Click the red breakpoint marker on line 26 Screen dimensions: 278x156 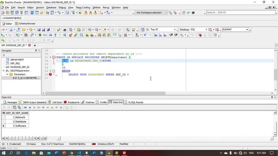click(x=50, y=75)
